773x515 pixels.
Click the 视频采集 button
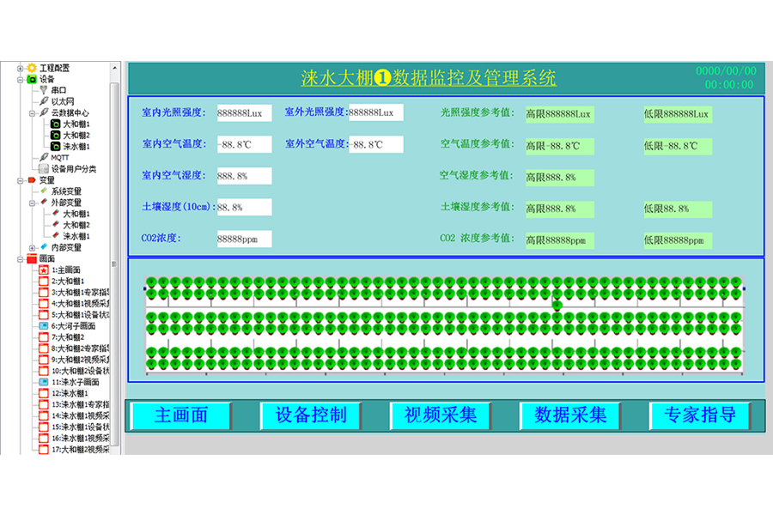(441, 415)
